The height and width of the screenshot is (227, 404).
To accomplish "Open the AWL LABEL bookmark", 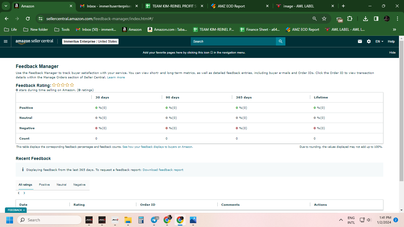I will (x=345, y=30).
